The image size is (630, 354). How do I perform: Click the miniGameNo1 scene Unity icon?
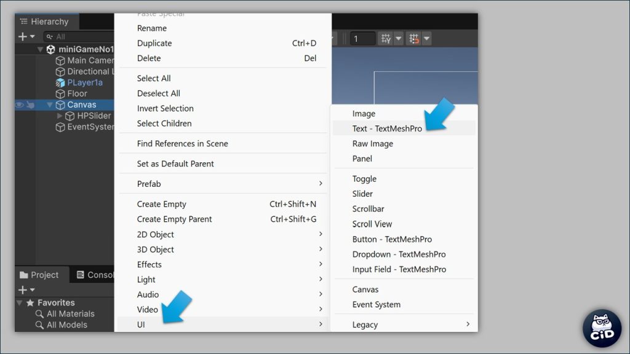click(x=50, y=49)
